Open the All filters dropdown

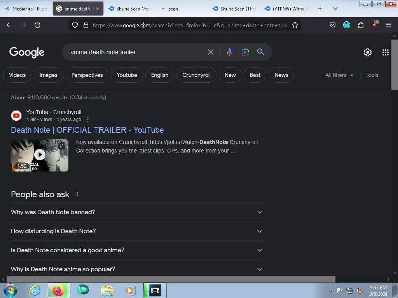click(339, 75)
